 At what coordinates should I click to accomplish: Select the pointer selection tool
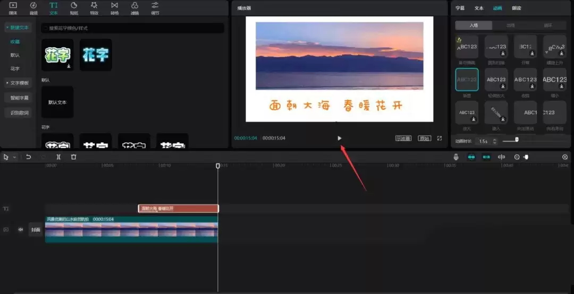pyautogui.click(x=6, y=157)
